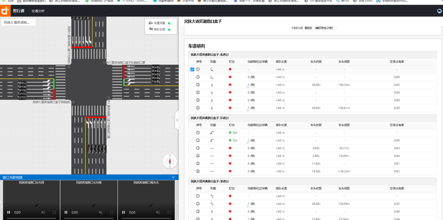Toggle the 车道流量 switch off
The height and width of the screenshot is (220, 443).
[x=171, y=23]
